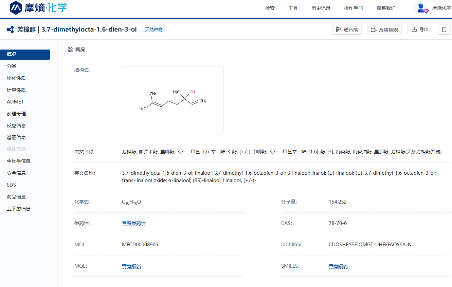Click the bookmark icon button
The height and width of the screenshot is (287, 452).
pos(444,30)
